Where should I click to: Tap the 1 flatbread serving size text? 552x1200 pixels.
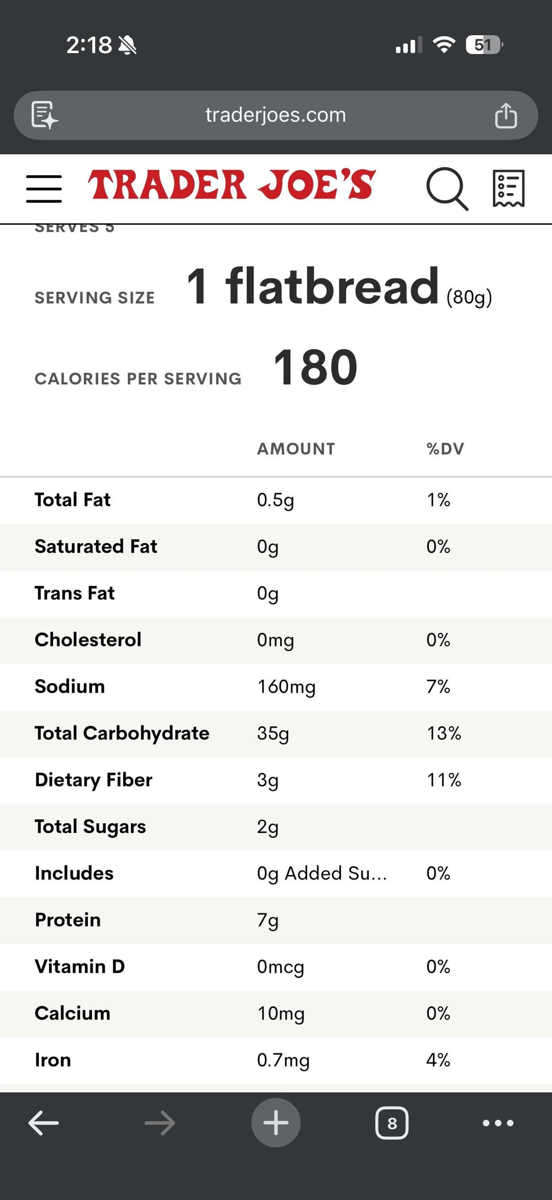312,286
